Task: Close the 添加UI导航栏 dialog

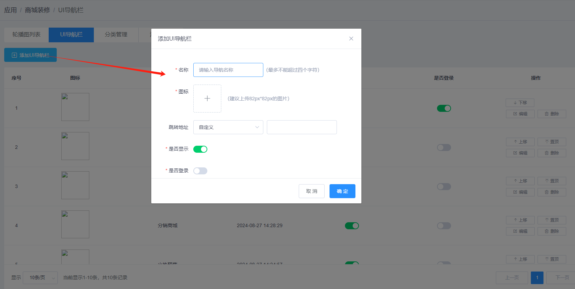Action: [351, 38]
